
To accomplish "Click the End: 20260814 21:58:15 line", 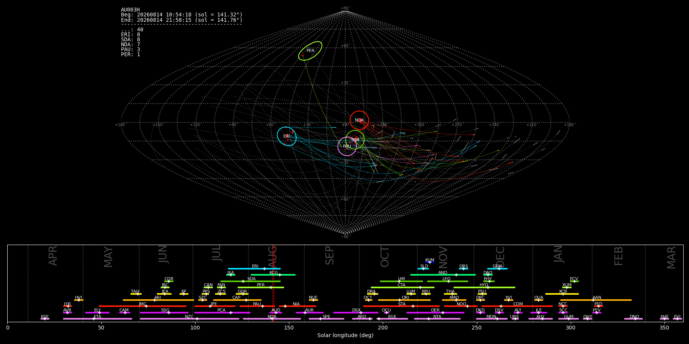I will pyautogui.click(x=182, y=20).
